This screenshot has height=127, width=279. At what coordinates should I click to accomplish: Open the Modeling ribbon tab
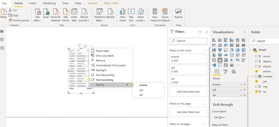pos(49,3)
